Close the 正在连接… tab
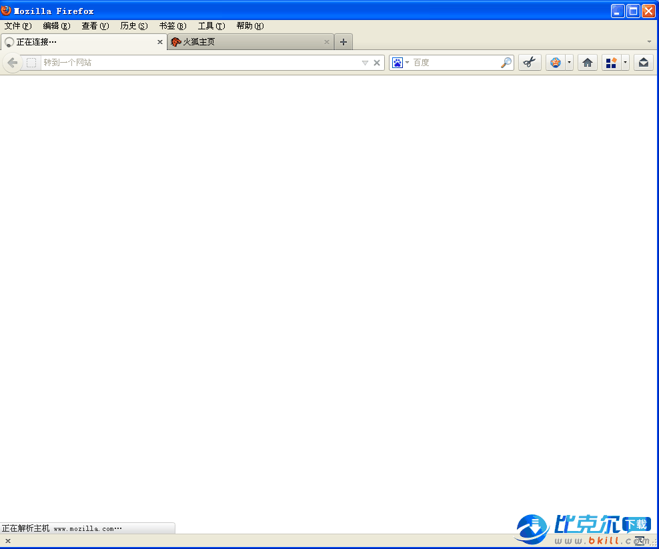 point(159,42)
